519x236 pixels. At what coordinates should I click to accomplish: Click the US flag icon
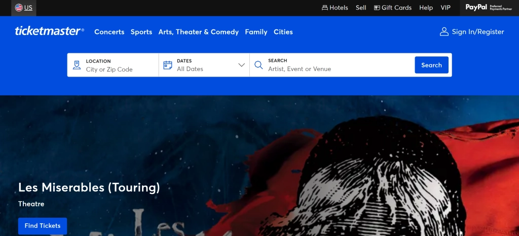tap(19, 8)
